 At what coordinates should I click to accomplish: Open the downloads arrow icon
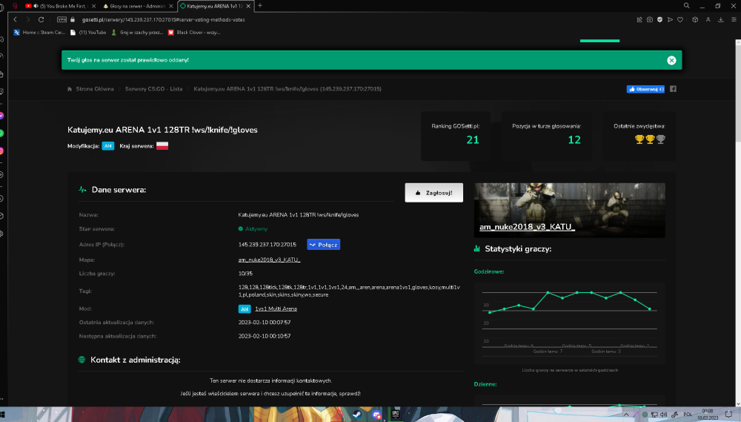pos(721,19)
